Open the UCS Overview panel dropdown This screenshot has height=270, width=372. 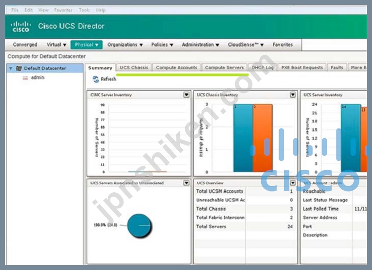tap(293, 183)
